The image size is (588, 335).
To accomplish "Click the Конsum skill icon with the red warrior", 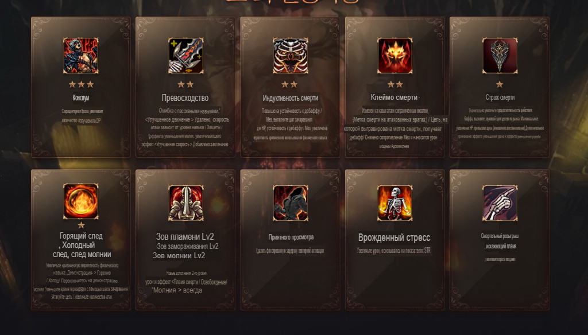I will coord(80,56).
